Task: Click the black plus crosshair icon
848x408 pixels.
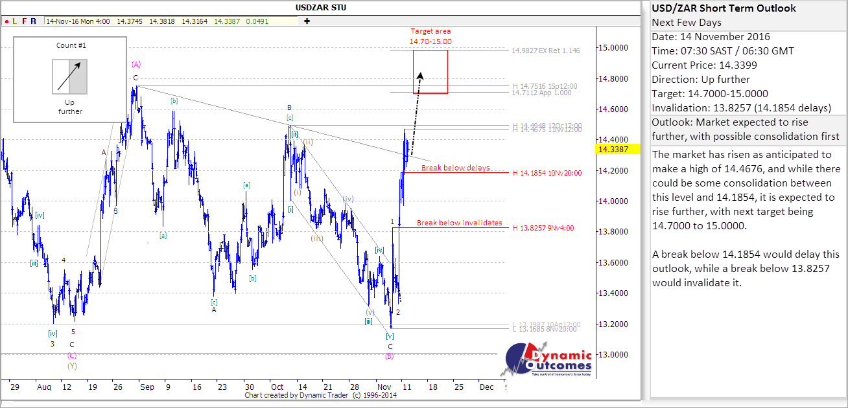Action: [x=307, y=21]
